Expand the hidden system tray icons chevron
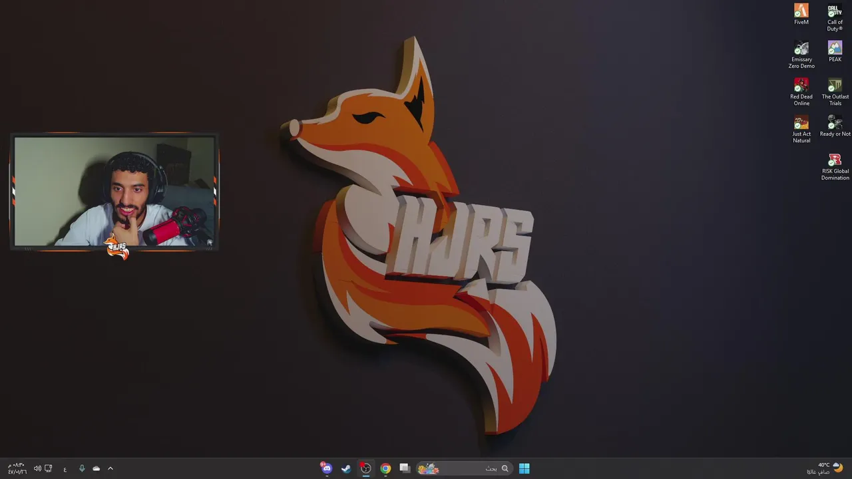The image size is (852, 479). (x=110, y=468)
